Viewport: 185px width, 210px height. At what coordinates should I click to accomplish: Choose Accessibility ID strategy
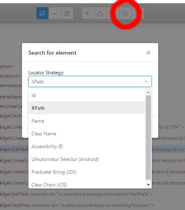click(86, 147)
